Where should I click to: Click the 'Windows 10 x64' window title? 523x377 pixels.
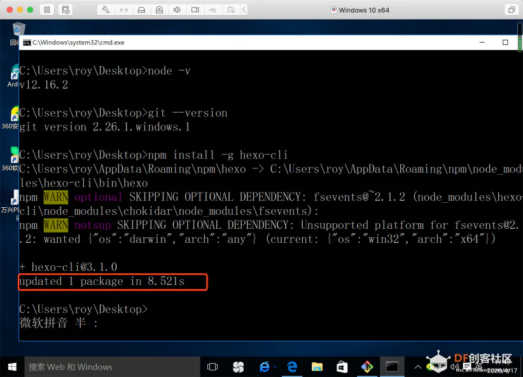(x=364, y=10)
